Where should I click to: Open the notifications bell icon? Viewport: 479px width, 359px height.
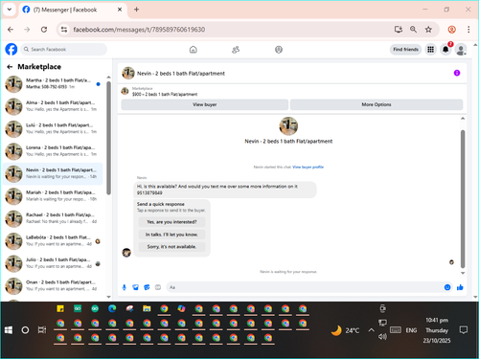pos(445,50)
